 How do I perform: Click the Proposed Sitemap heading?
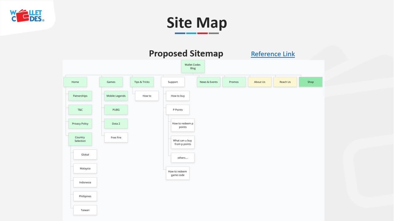186,53
